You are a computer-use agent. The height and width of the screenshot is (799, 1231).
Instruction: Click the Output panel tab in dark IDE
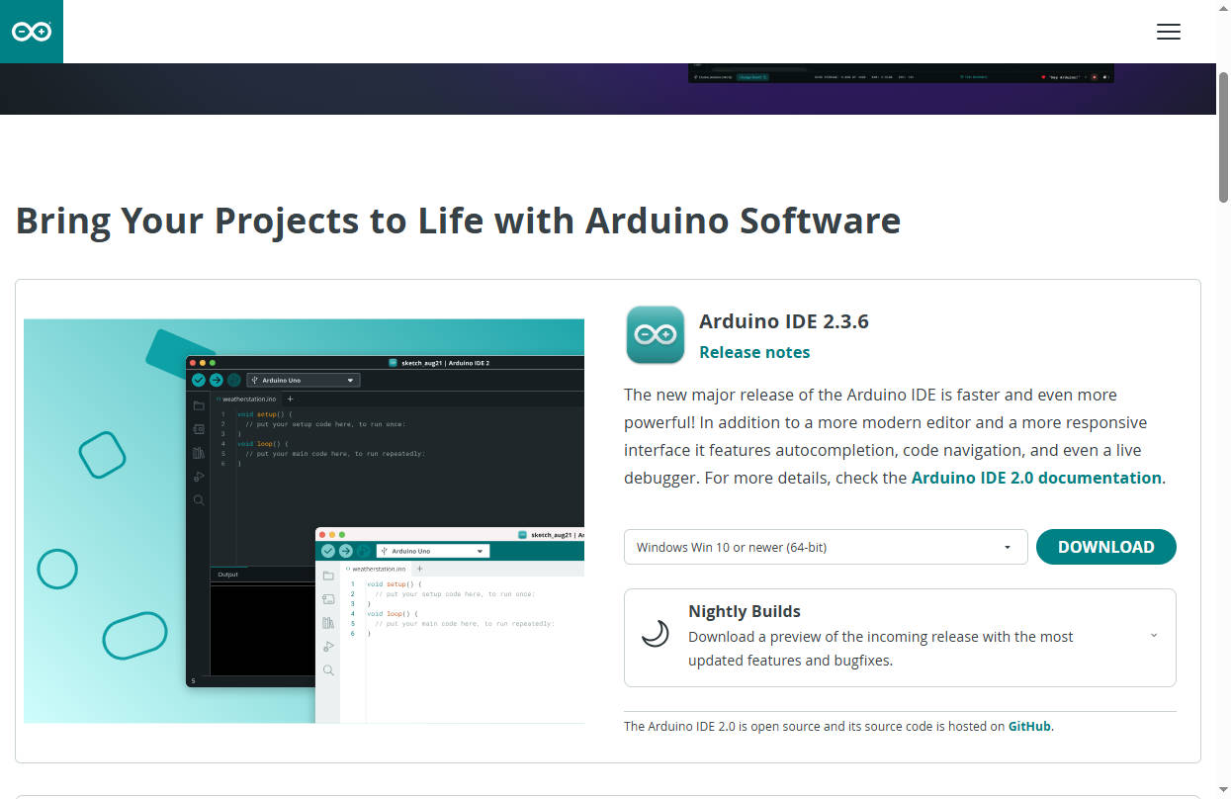click(228, 575)
